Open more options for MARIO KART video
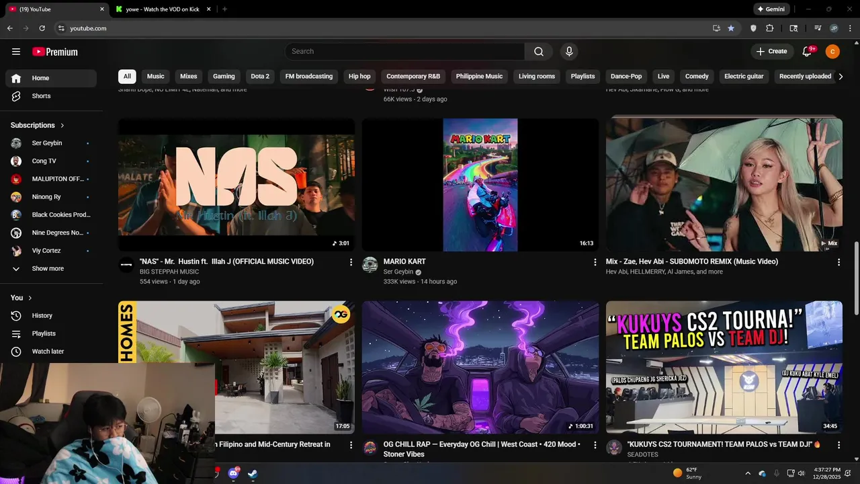Viewport: 860px width, 484px height. coord(595,262)
